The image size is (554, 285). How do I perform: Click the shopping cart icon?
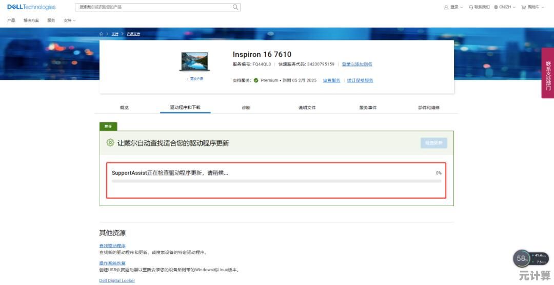[524, 7]
